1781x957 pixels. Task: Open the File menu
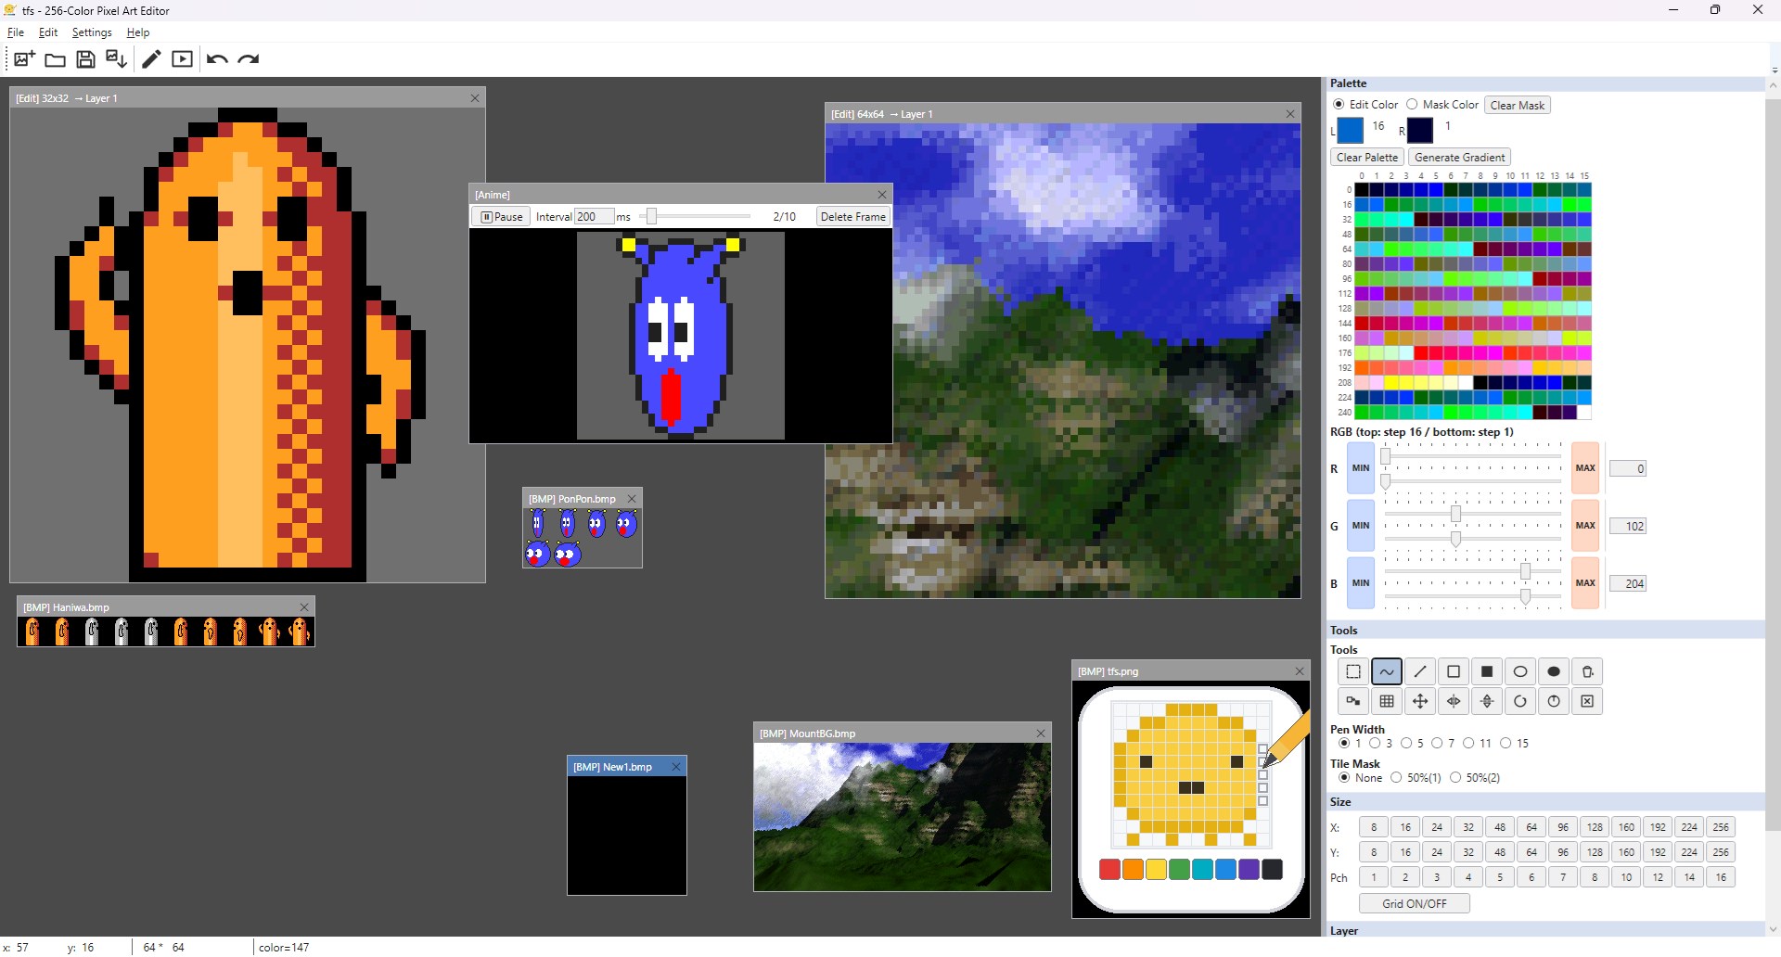tap(16, 32)
